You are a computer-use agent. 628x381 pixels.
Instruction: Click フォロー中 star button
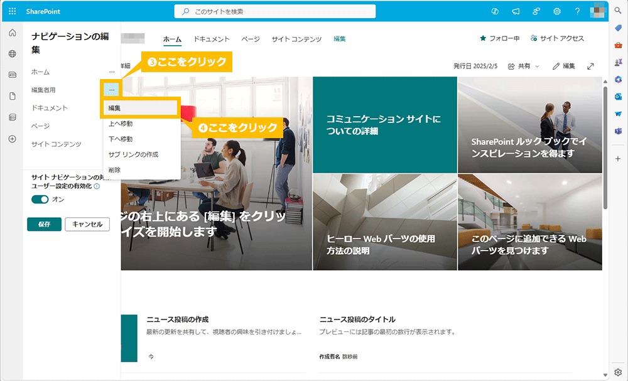[499, 38]
